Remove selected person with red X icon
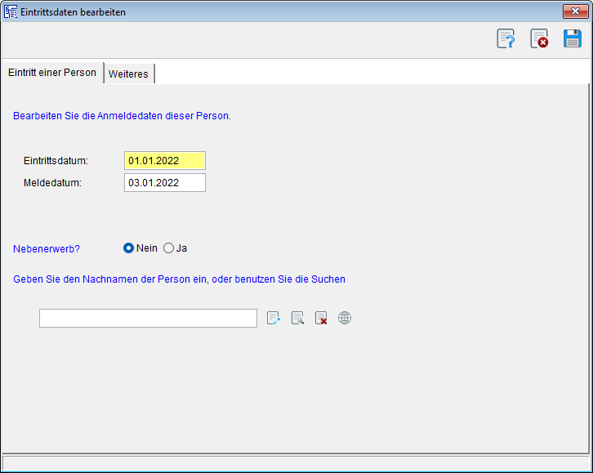593x473 pixels. click(x=321, y=319)
